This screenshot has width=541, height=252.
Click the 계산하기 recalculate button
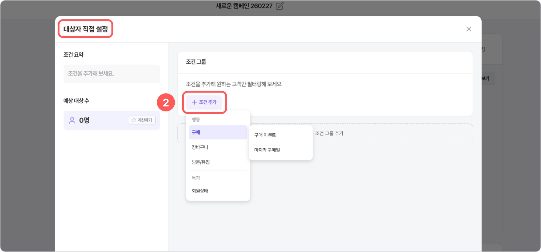[x=142, y=120]
